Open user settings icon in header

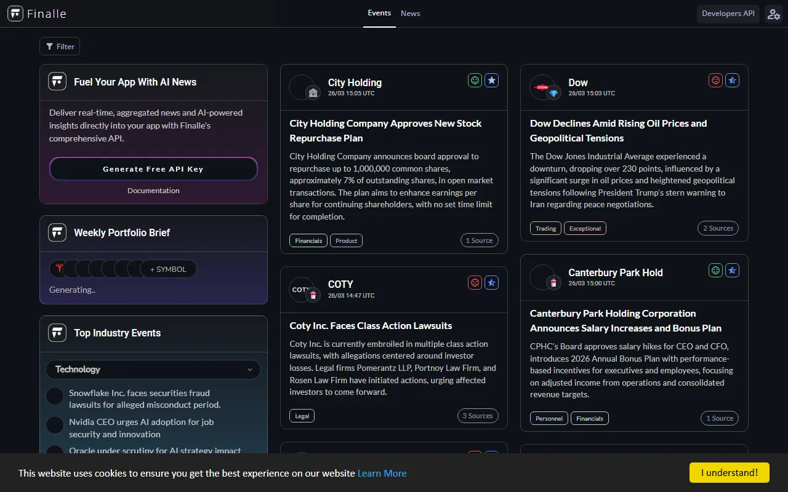773,14
